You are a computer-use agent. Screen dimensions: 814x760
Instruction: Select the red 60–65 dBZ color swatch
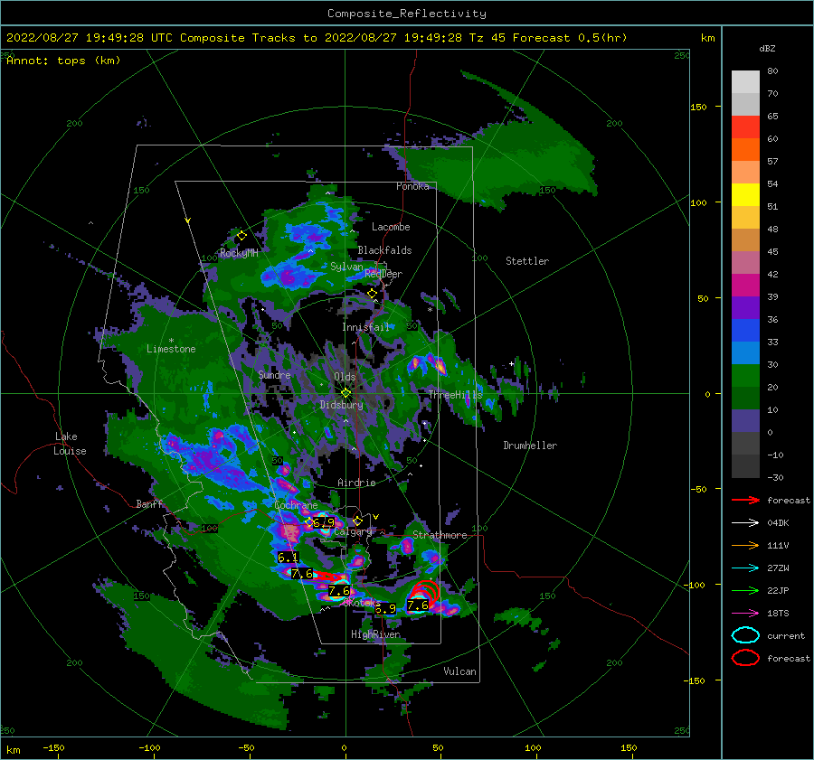pos(745,127)
